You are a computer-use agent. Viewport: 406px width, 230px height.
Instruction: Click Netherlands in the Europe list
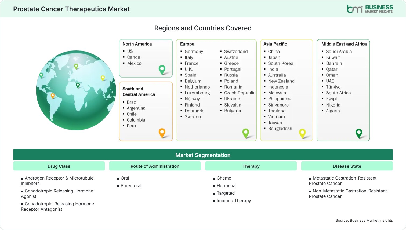[x=197, y=87]
